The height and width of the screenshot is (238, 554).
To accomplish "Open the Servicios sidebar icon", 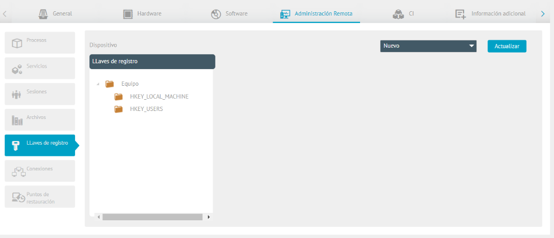I will click(17, 69).
